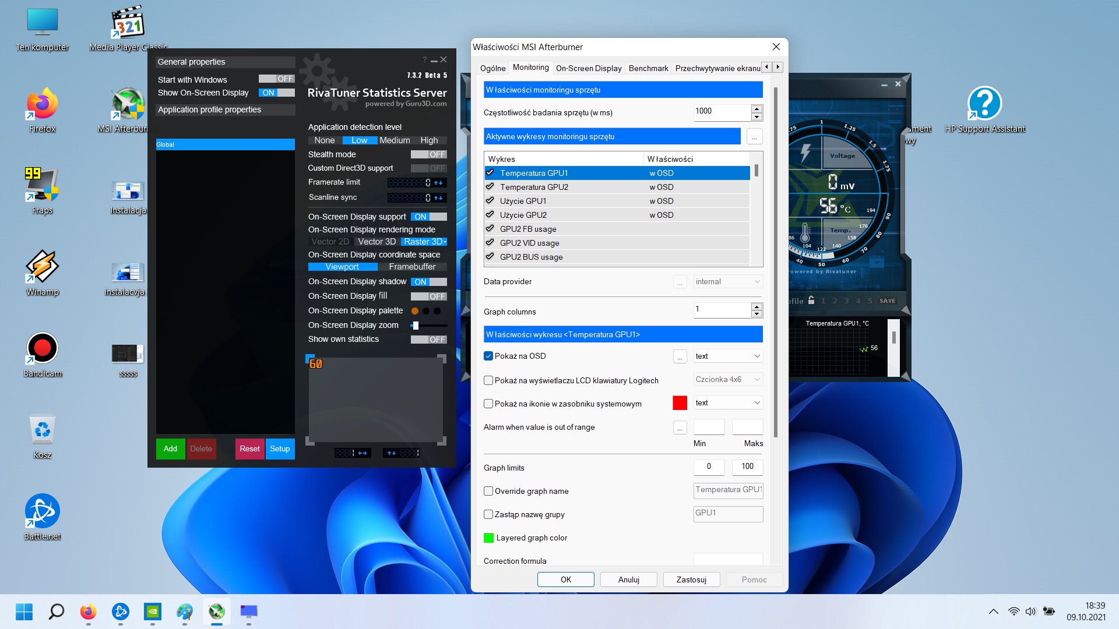The width and height of the screenshot is (1119, 629).
Task: Toggle On-Screen Display shadow switch
Action: click(x=429, y=282)
